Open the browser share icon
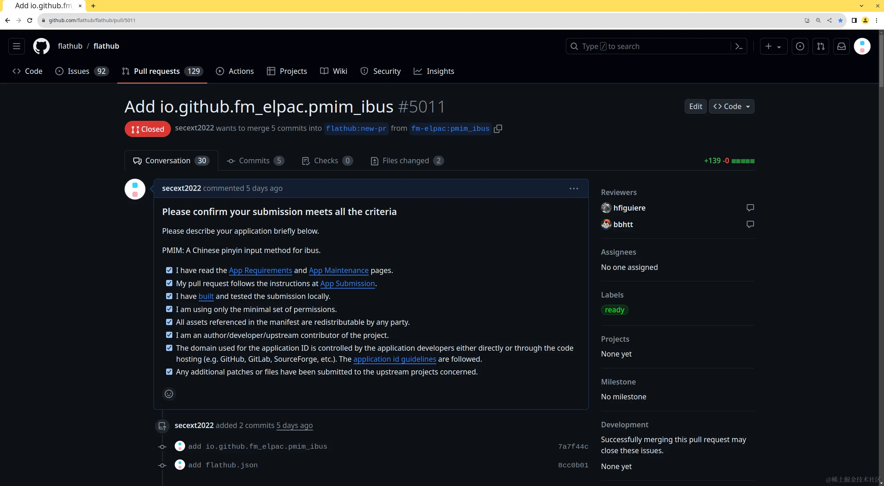The height and width of the screenshot is (486, 884). coord(829,20)
